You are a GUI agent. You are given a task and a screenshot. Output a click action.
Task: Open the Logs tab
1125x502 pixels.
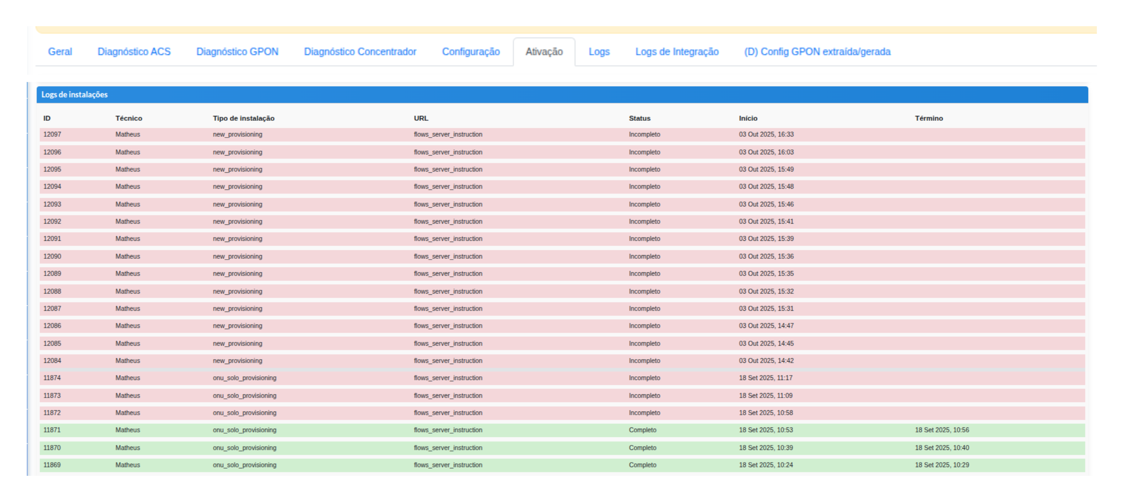point(599,52)
